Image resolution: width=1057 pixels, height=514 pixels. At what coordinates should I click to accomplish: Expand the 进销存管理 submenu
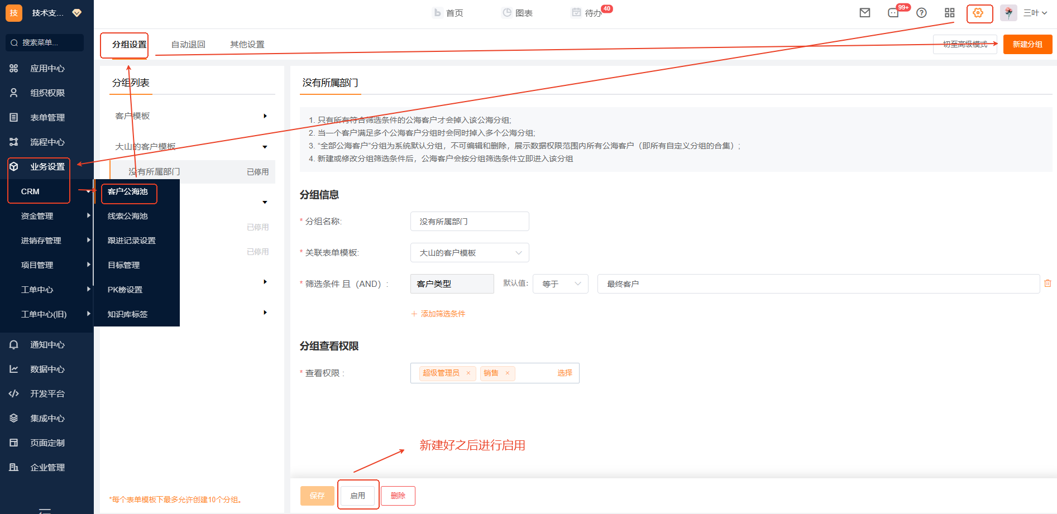(89, 240)
